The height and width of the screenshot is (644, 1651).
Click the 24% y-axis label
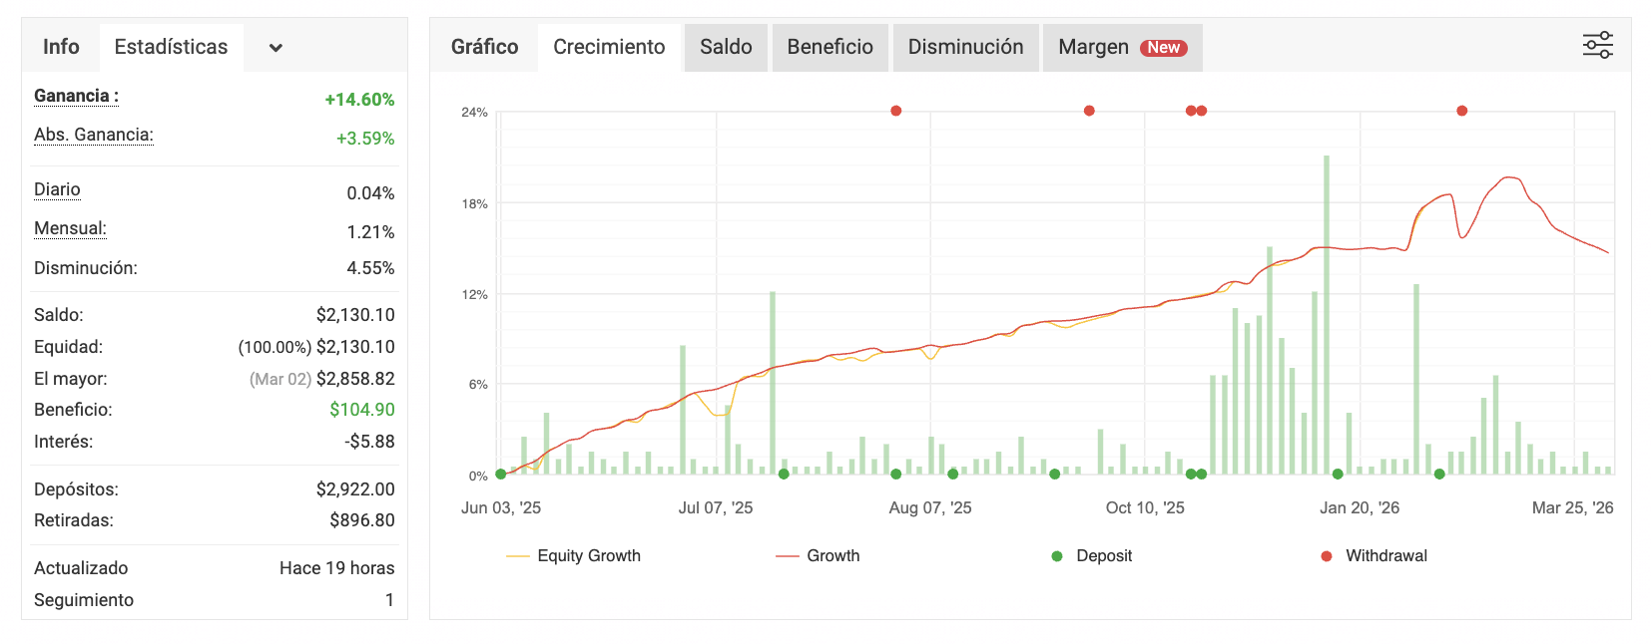point(474,113)
